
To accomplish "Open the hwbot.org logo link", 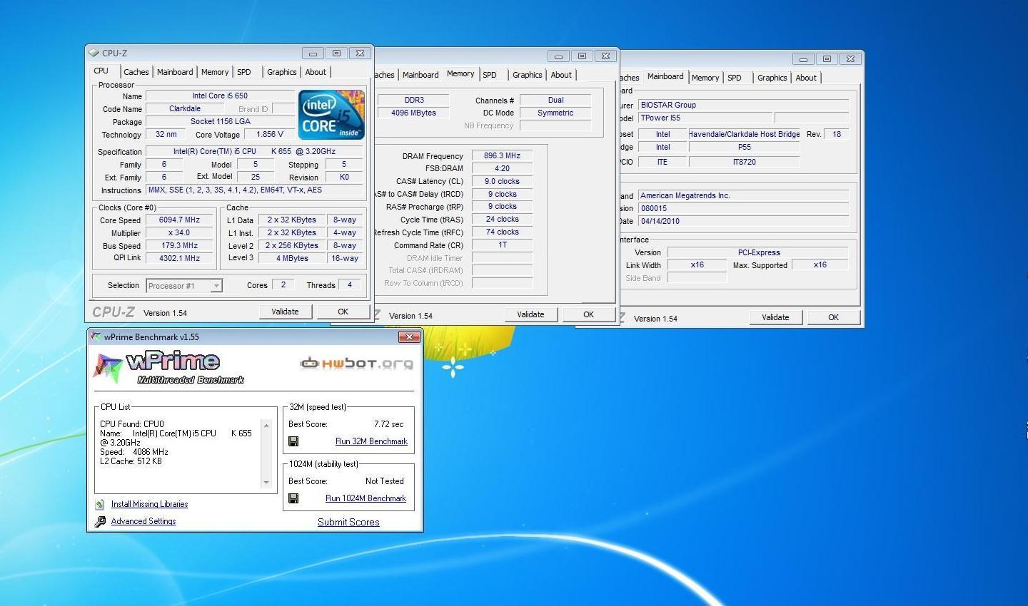I will point(357,364).
